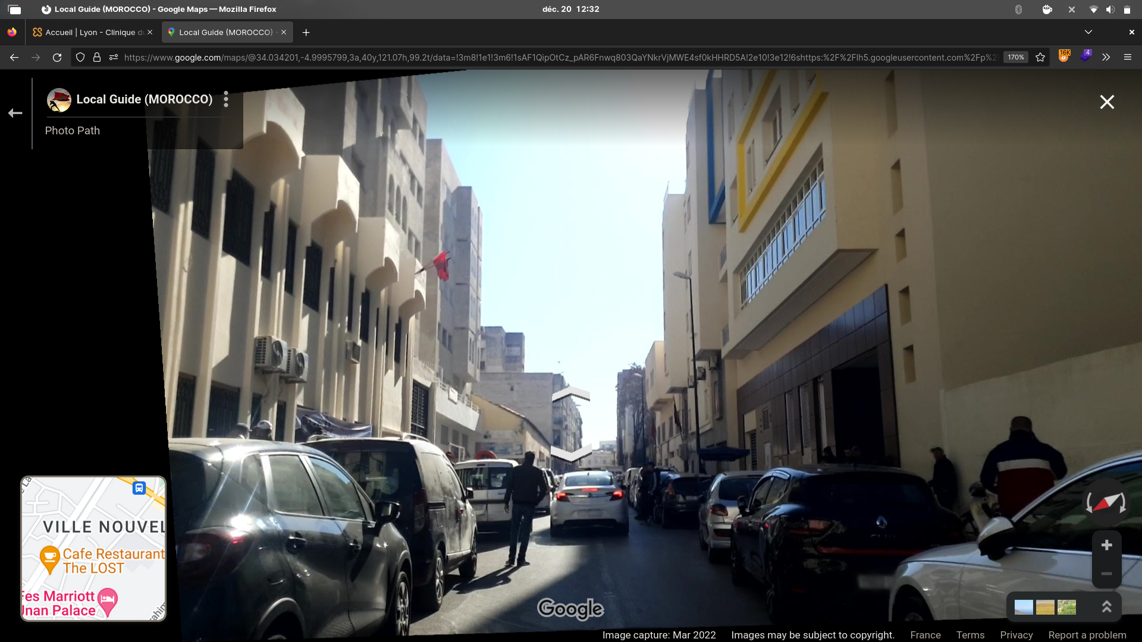
Task: Open the Firefox hamburger application menu
Action: 1127,57
